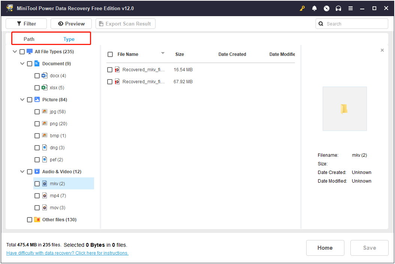Click the Excel xlsx file type icon

pos(45,87)
